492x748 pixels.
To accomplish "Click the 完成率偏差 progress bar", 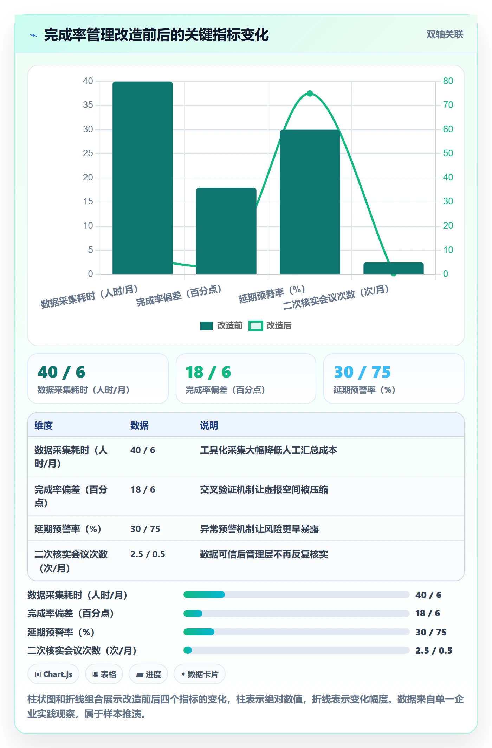I will tap(296, 614).
